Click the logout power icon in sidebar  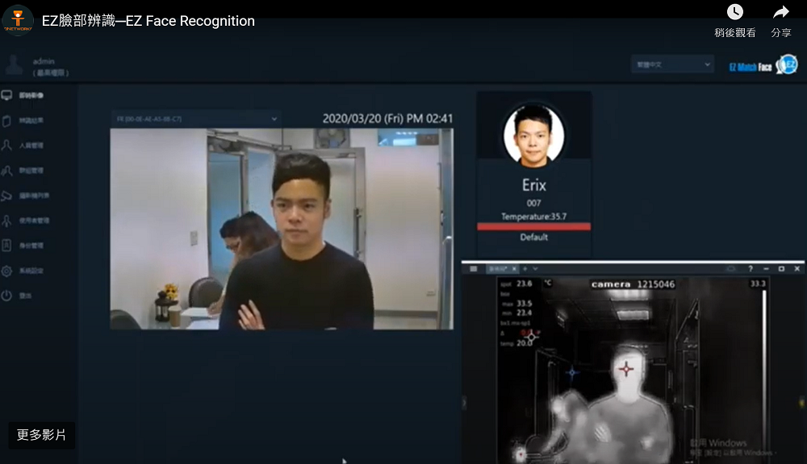(6, 296)
